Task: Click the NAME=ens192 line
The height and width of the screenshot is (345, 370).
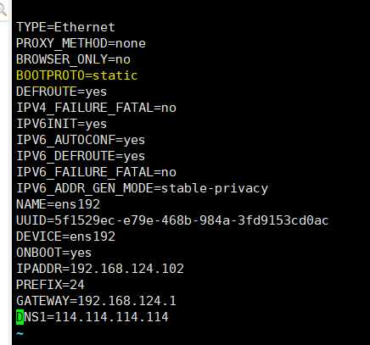Action: [58, 204]
